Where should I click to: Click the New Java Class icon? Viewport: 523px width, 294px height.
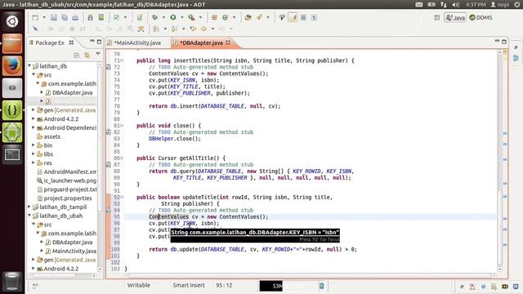(226, 17)
